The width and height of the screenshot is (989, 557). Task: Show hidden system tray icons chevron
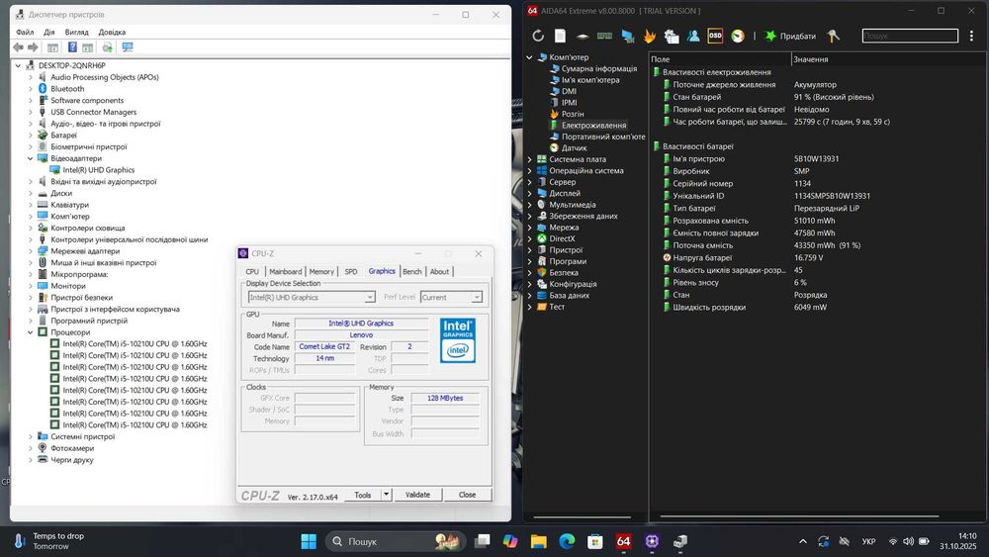(x=802, y=541)
